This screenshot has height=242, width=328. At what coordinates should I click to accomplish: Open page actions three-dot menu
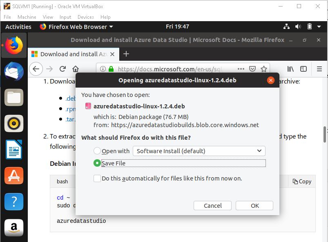click(x=241, y=69)
